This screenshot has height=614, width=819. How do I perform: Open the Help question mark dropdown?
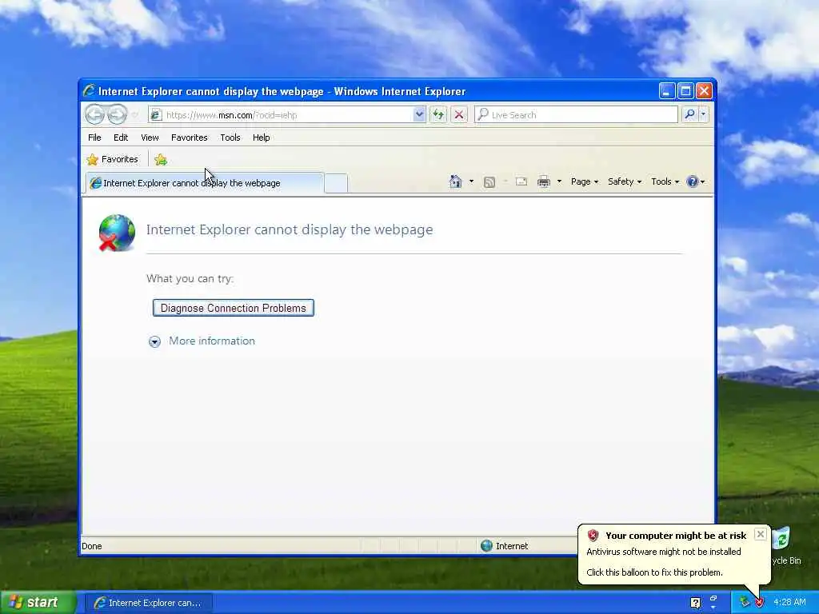pyautogui.click(x=696, y=181)
